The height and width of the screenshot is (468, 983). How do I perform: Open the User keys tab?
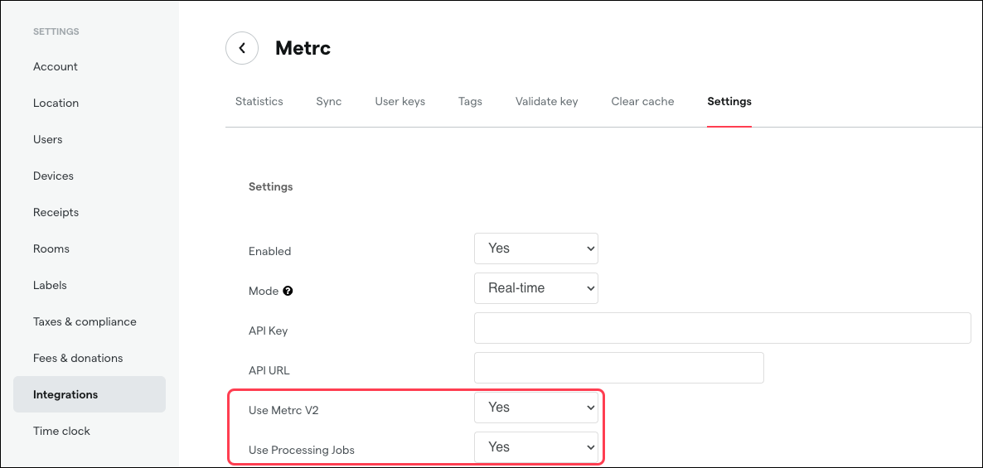click(x=400, y=102)
